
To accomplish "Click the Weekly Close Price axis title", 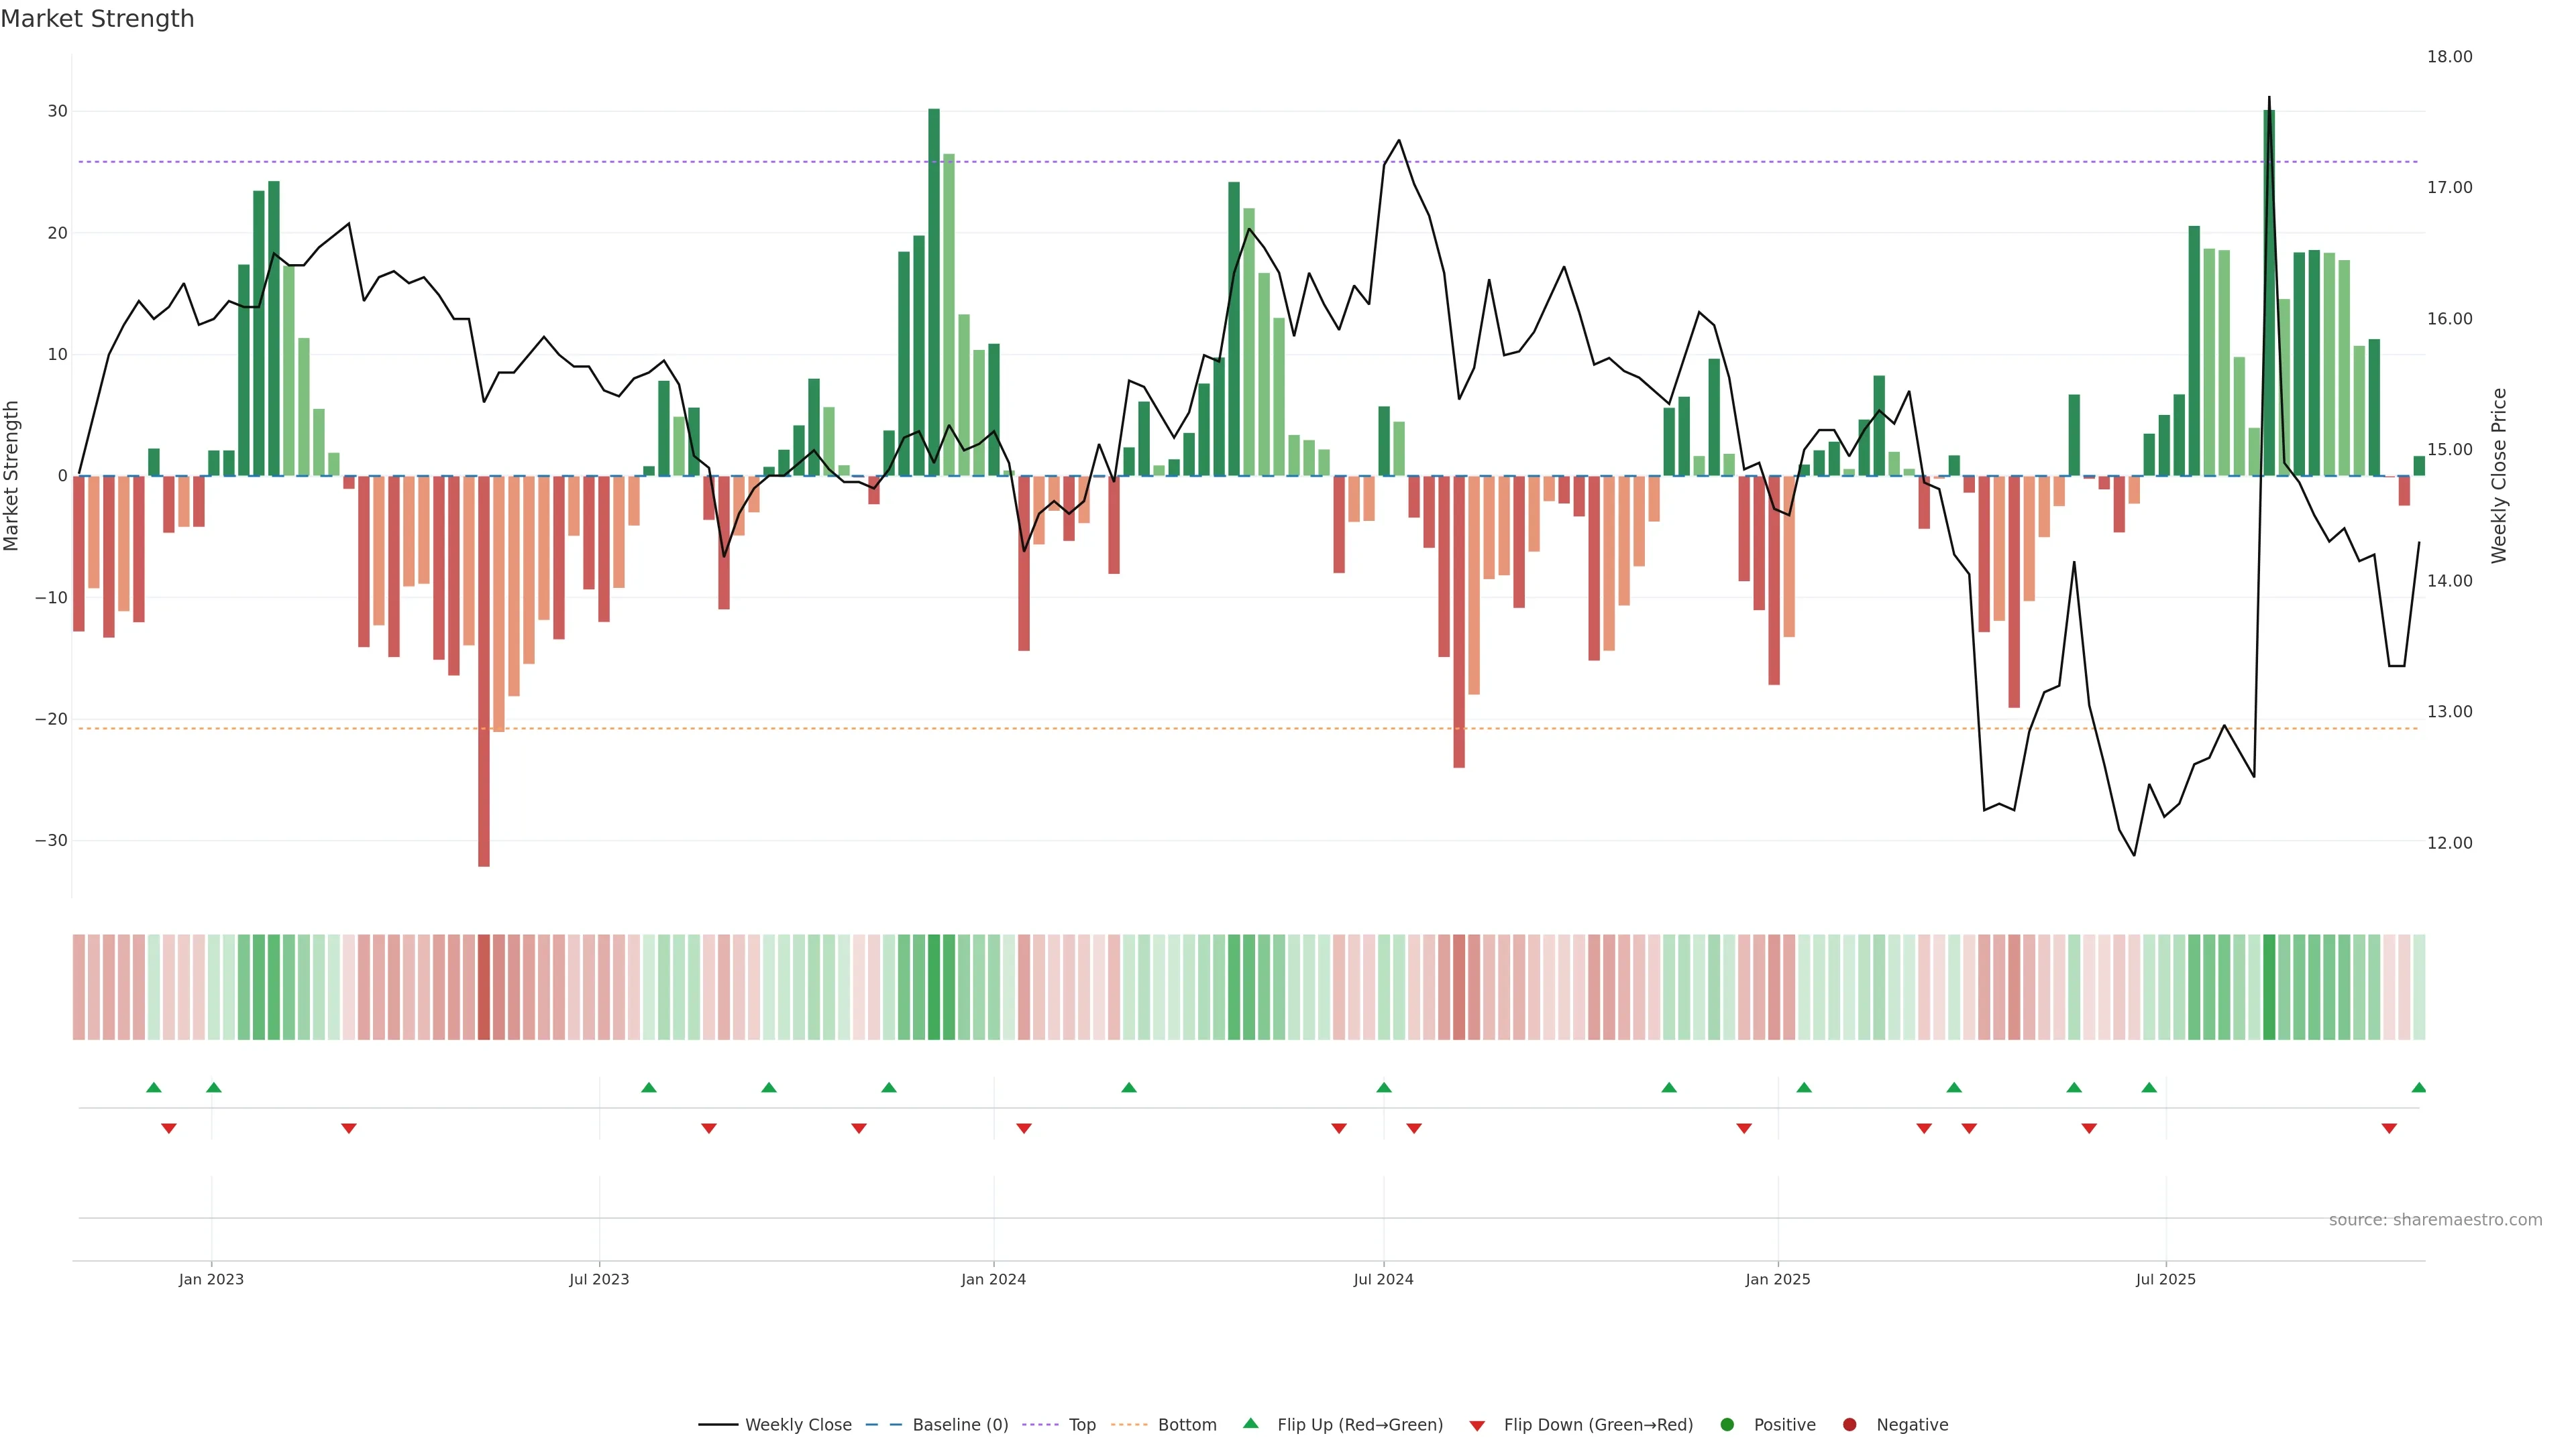I will (x=2499, y=476).
